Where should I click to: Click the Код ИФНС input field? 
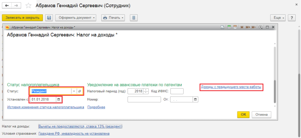pyautogui.click(x=177, y=91)
